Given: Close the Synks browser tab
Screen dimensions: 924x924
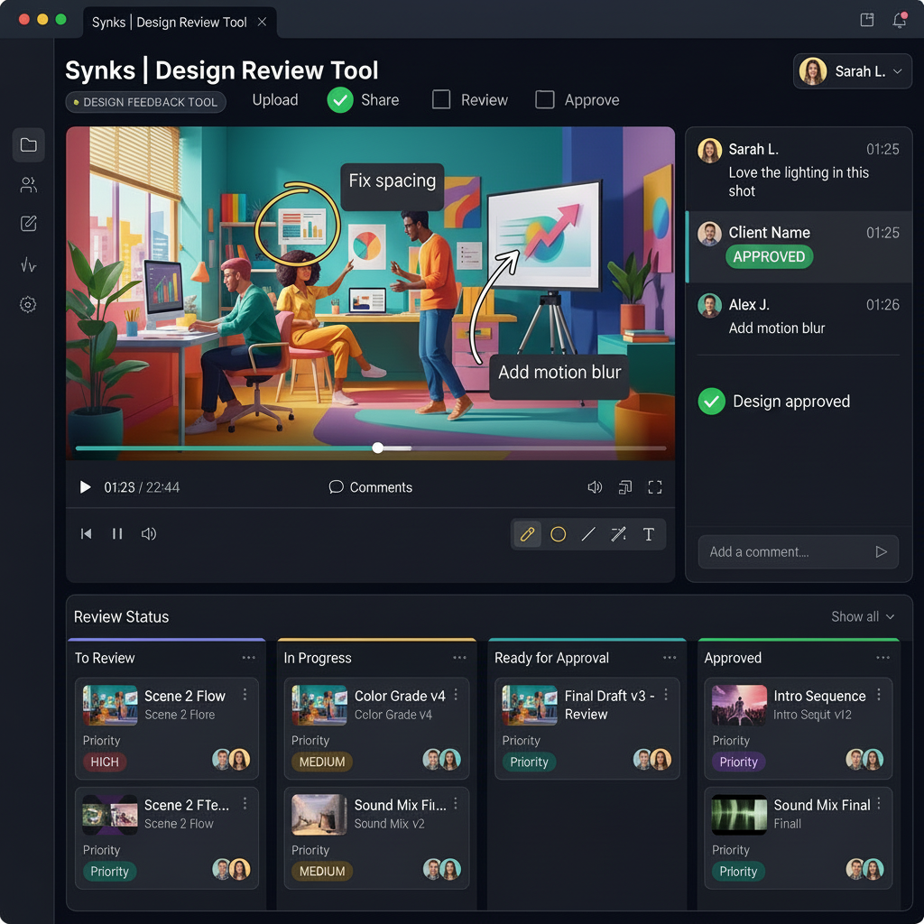Looking at the screenshot, I should [x=263, y=22].
